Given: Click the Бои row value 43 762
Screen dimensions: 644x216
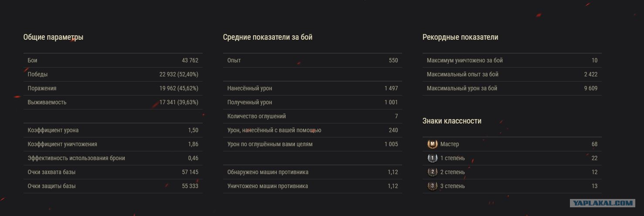Looking at the screenshot, I should click(190, 60).
